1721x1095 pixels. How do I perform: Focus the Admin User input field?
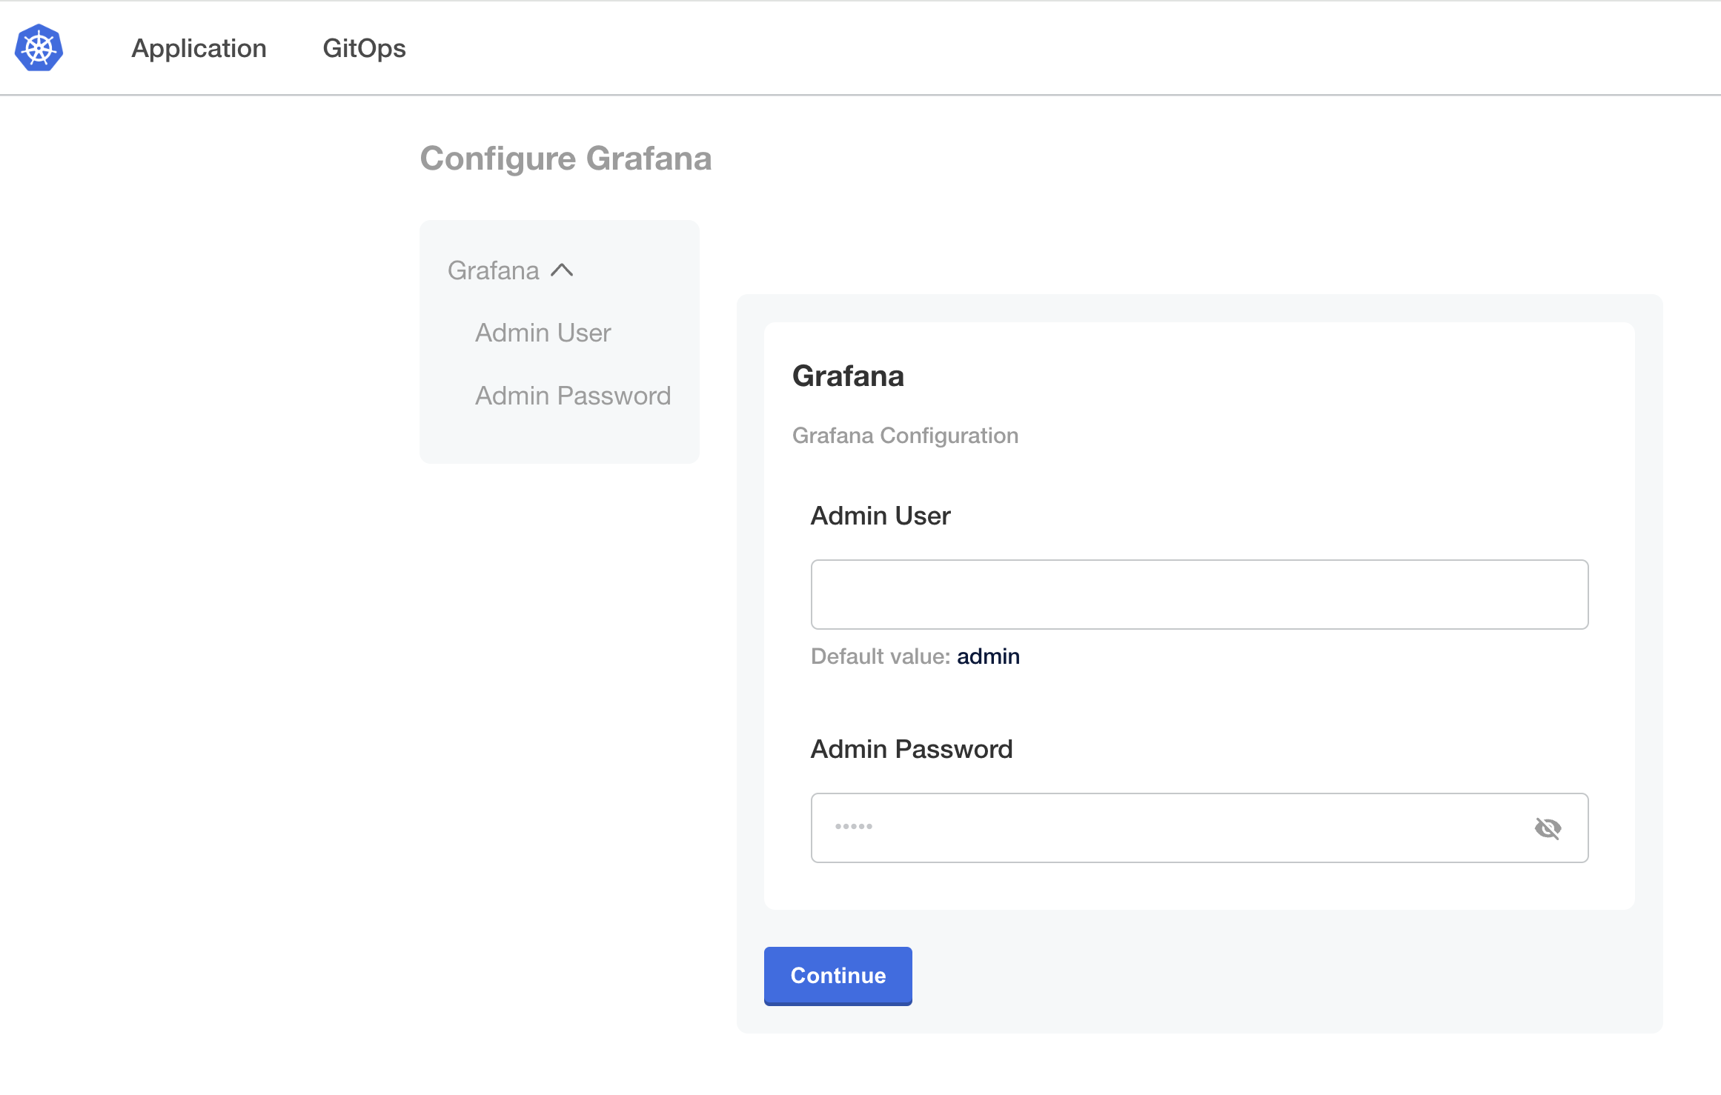(1198, 594)
